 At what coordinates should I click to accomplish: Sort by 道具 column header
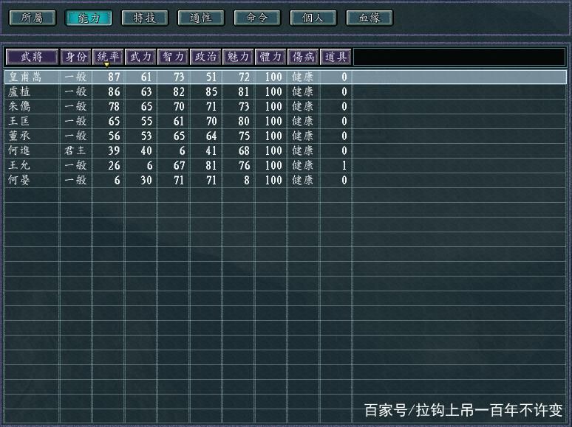point(336,57)
